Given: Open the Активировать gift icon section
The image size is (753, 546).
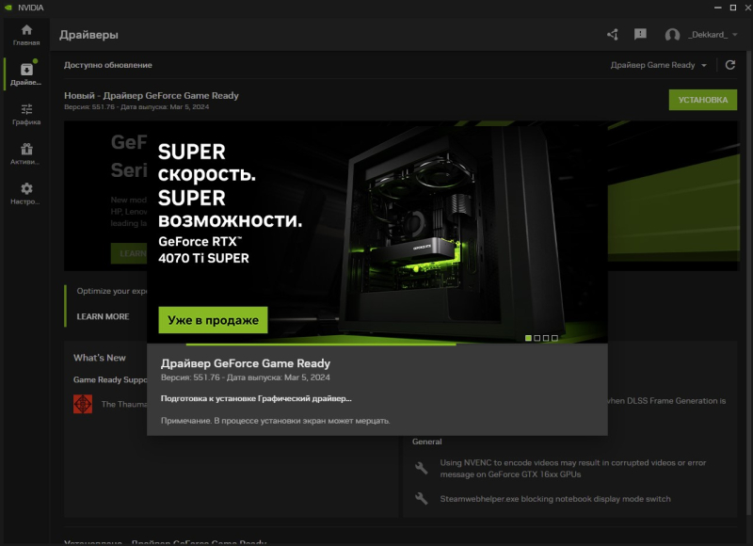Looking at the screenshot, I should pyautogui.click(x=26, y=153).
